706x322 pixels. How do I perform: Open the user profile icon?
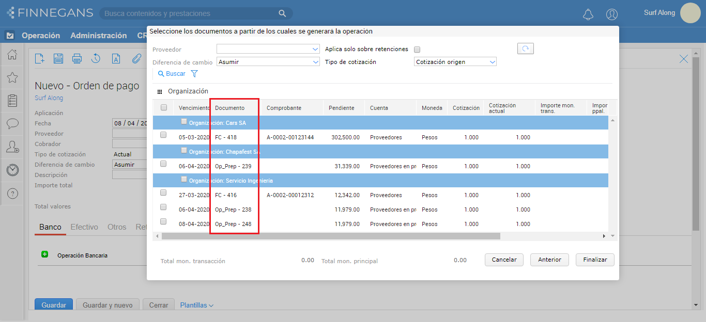tap(612, 14)
